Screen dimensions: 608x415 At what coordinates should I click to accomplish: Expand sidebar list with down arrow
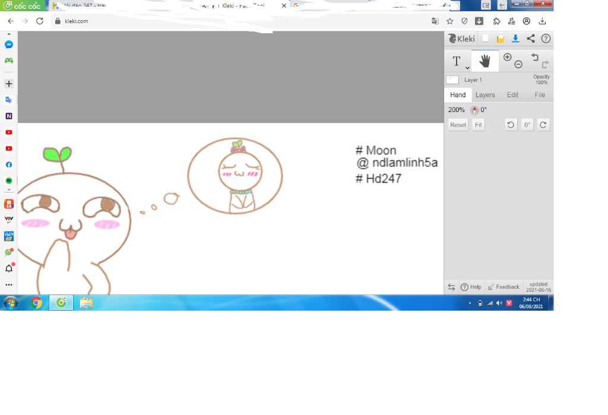9,190
